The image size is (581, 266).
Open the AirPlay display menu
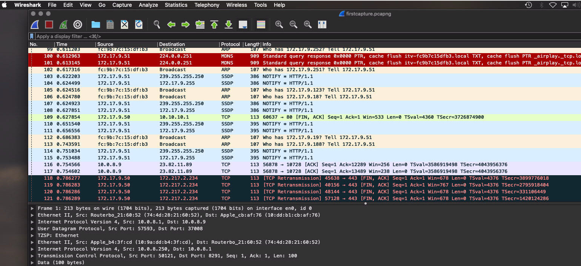tap(565, 5)
